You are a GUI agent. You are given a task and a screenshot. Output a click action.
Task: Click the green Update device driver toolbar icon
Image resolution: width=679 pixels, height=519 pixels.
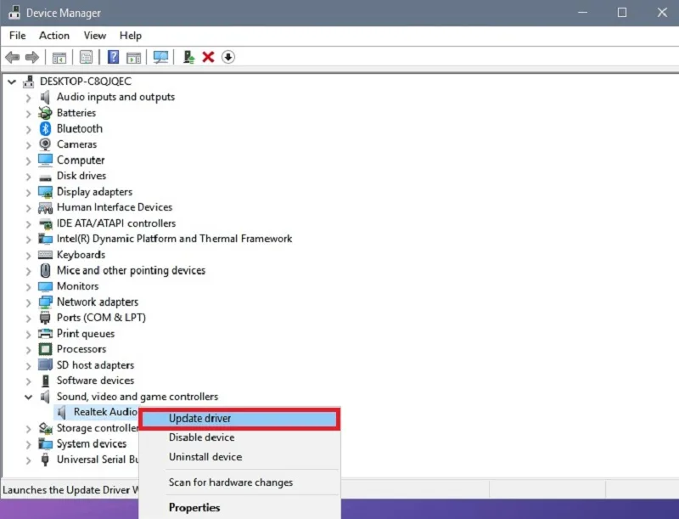pos(188,57)
